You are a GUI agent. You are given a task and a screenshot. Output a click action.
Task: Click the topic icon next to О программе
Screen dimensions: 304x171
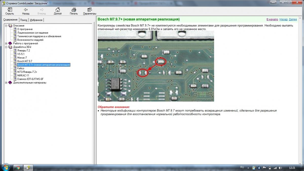click(15, 29)
